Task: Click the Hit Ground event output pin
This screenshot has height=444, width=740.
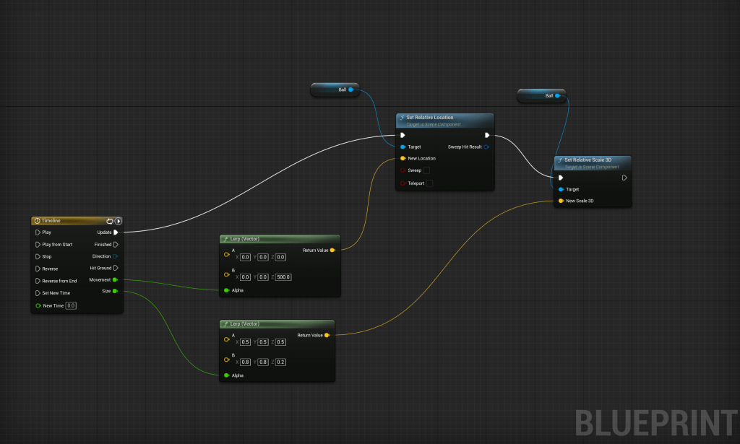Action: tap(116, 268)
